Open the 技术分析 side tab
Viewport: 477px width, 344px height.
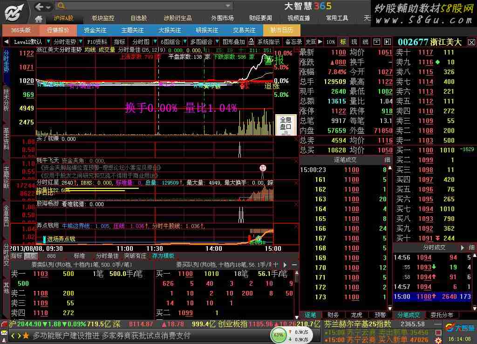click(x=6, y=100)
